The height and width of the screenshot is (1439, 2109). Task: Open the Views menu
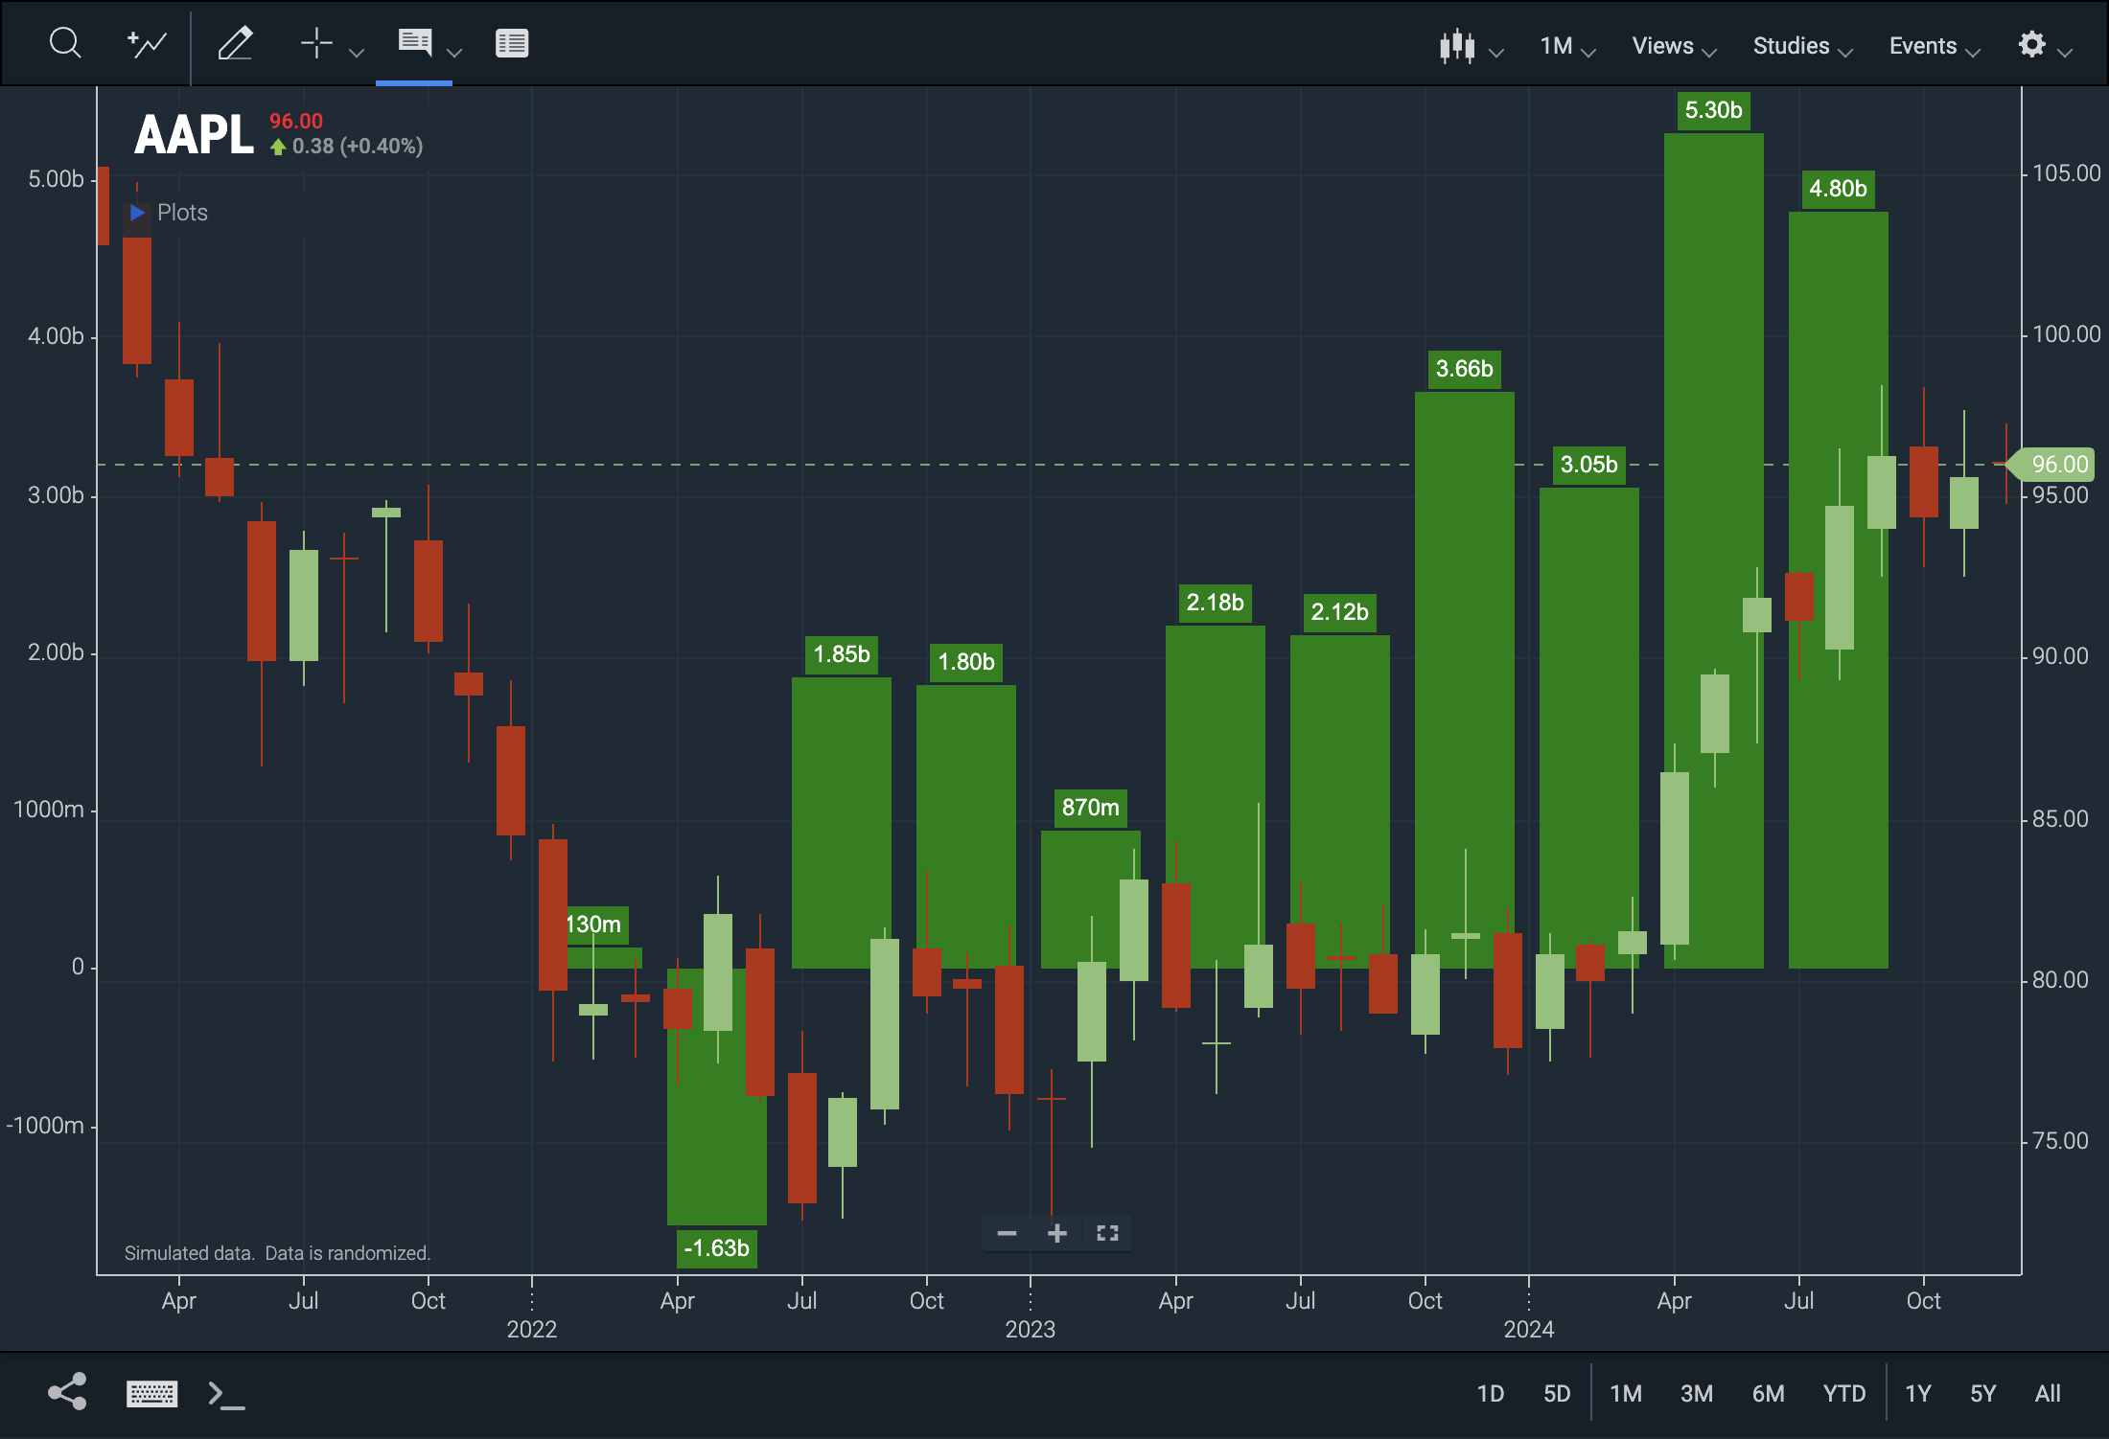pyautogui.click(x=1674, y=46)
